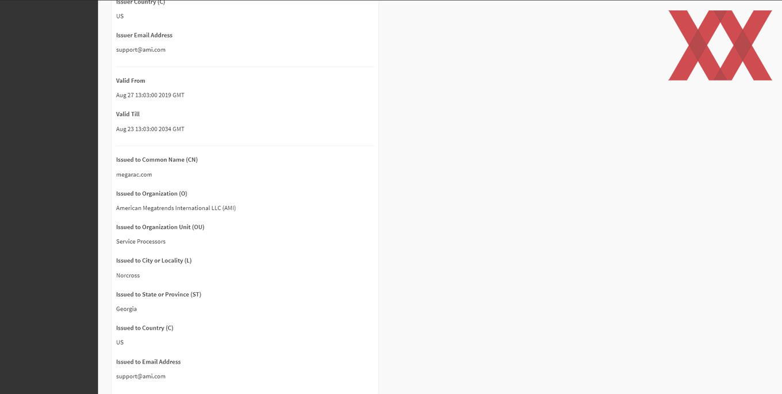782x394 pixels.
Task: Select the Valid From label
Action: tap(131, 81)
